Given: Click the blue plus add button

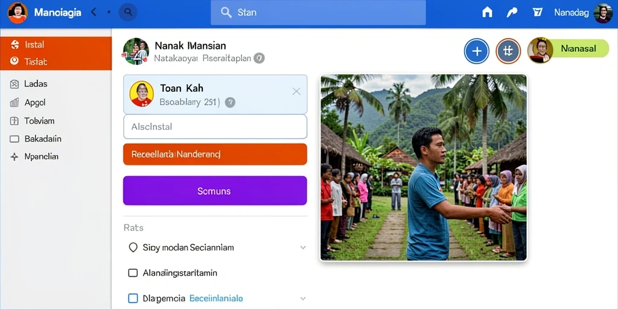Looking at the screenshot, I should coord(477,51).
